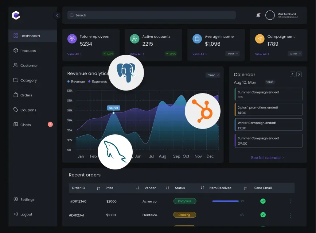Click the Total employees purple icon
The height and width of the screenshot is (233, 316).
click(x=72, y=39)
